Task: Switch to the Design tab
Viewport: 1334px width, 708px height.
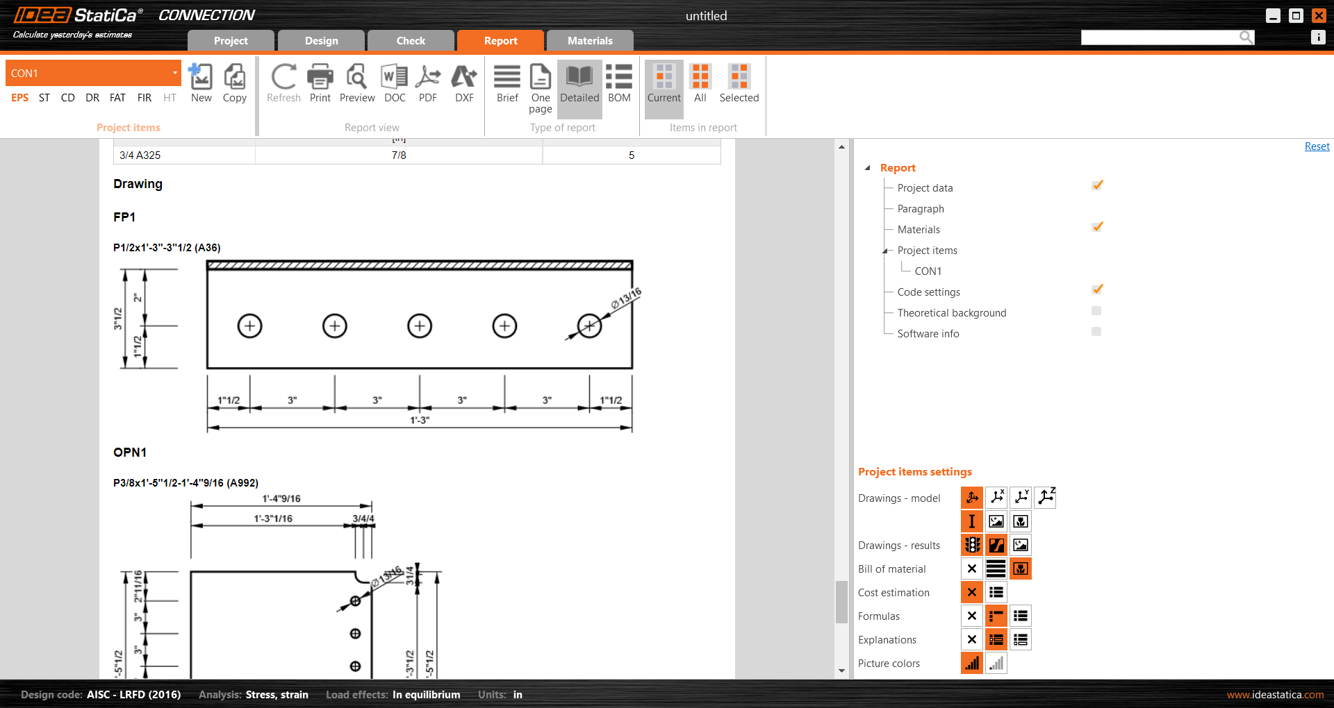Action: 321,41
